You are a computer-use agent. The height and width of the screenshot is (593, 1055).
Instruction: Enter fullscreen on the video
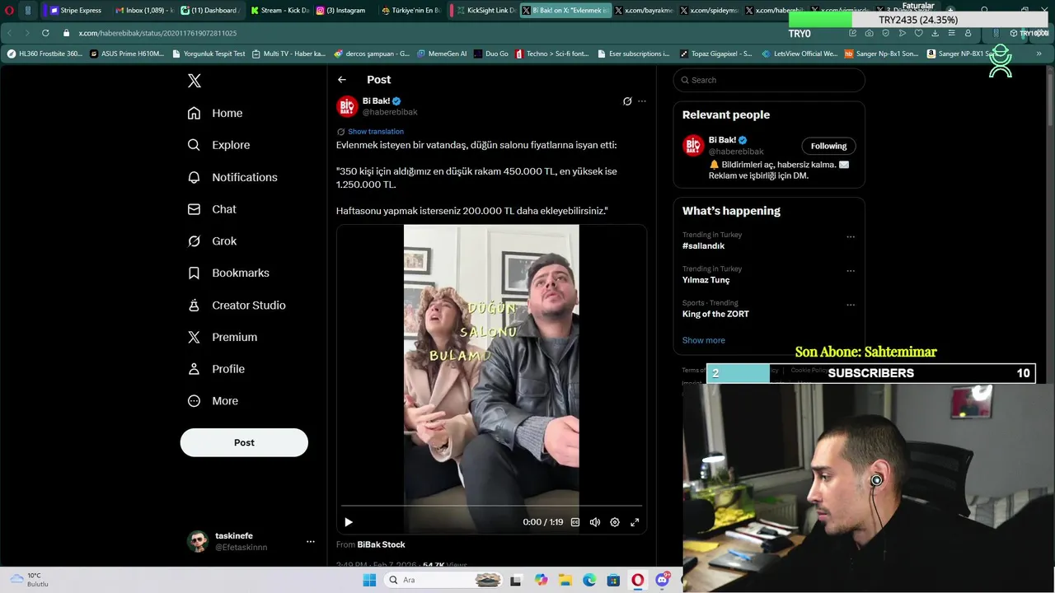(635, 522)
